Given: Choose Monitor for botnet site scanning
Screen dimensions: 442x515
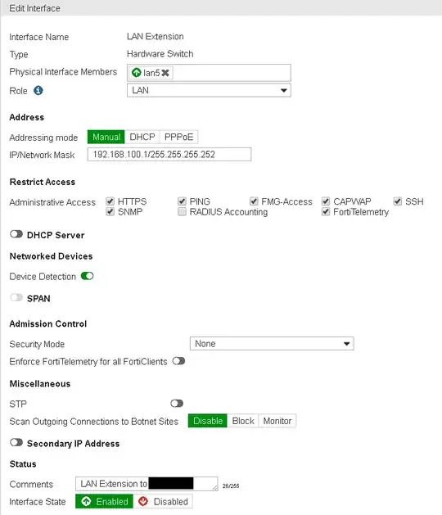Looking at the screenshot, I should click(277, 421).
